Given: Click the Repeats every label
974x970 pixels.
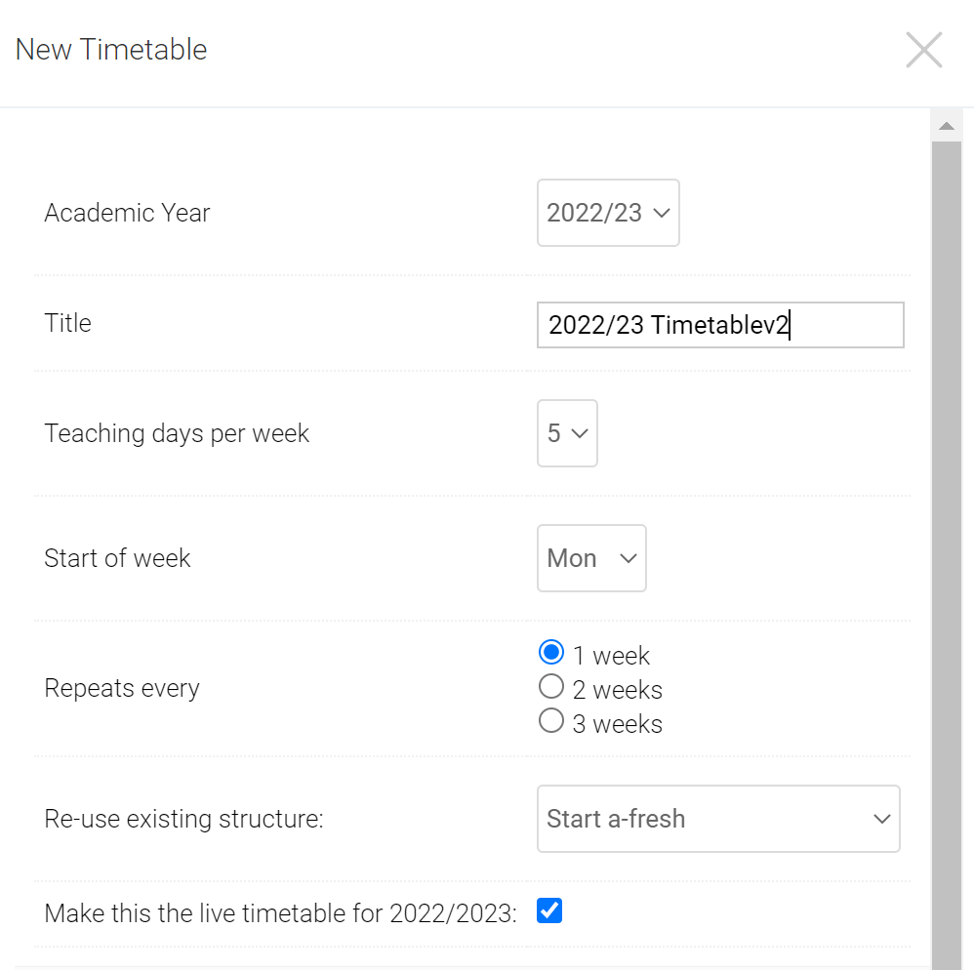Looking at the screenshot, I should (x=122, y=687).
